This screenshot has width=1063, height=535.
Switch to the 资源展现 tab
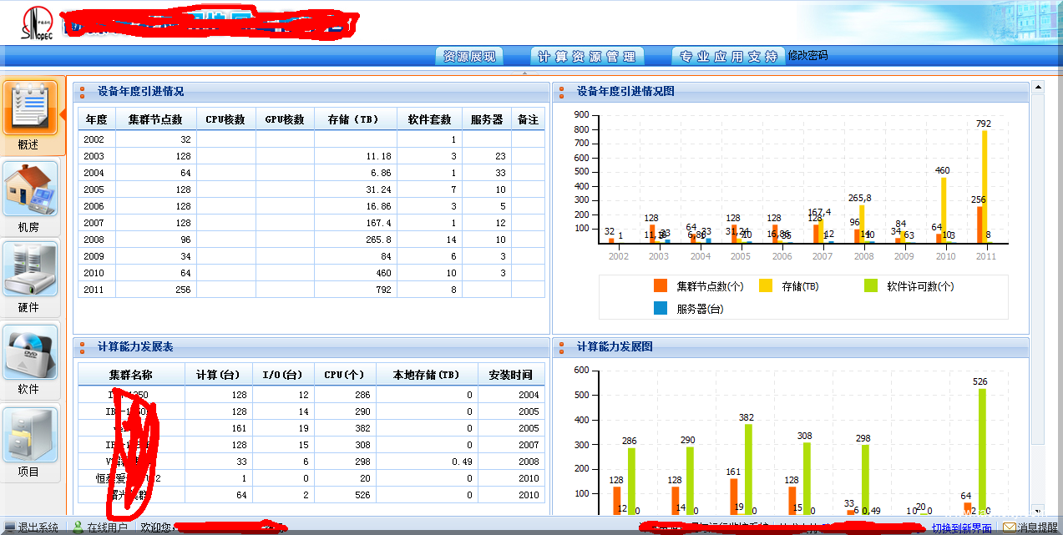tap(469, 55)
